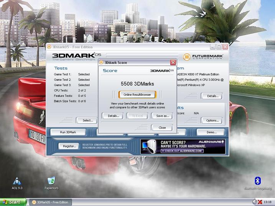The width and height of the screenshot is (275, 206).
Task: Click the Windows Start button
Action: point(13,202)
